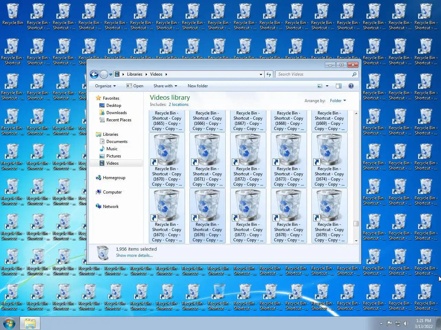441x330 pixels.
Task: Click the Windows Explorer taskbar button
Action: click(30, 323)
